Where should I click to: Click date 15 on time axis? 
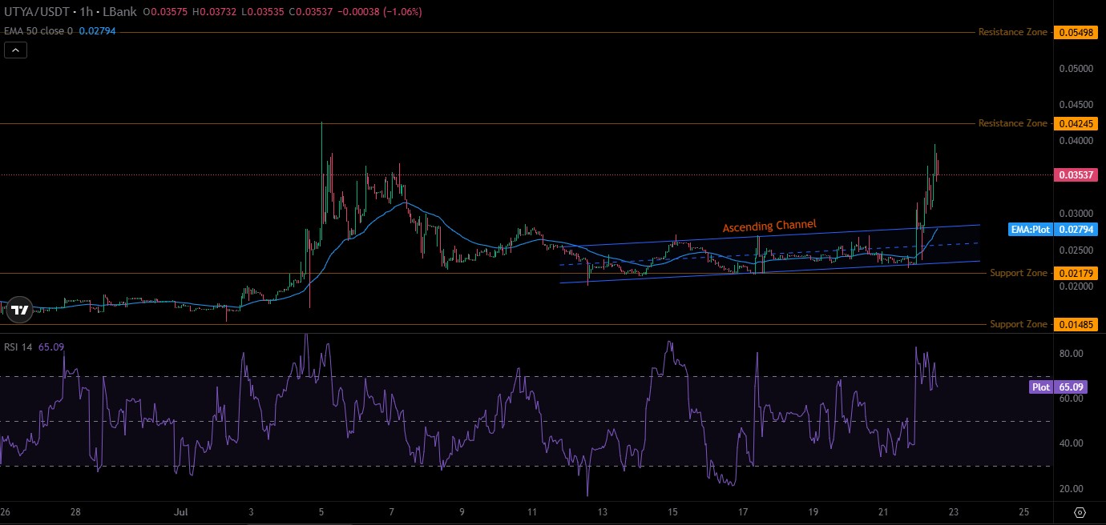pos(673,511)
